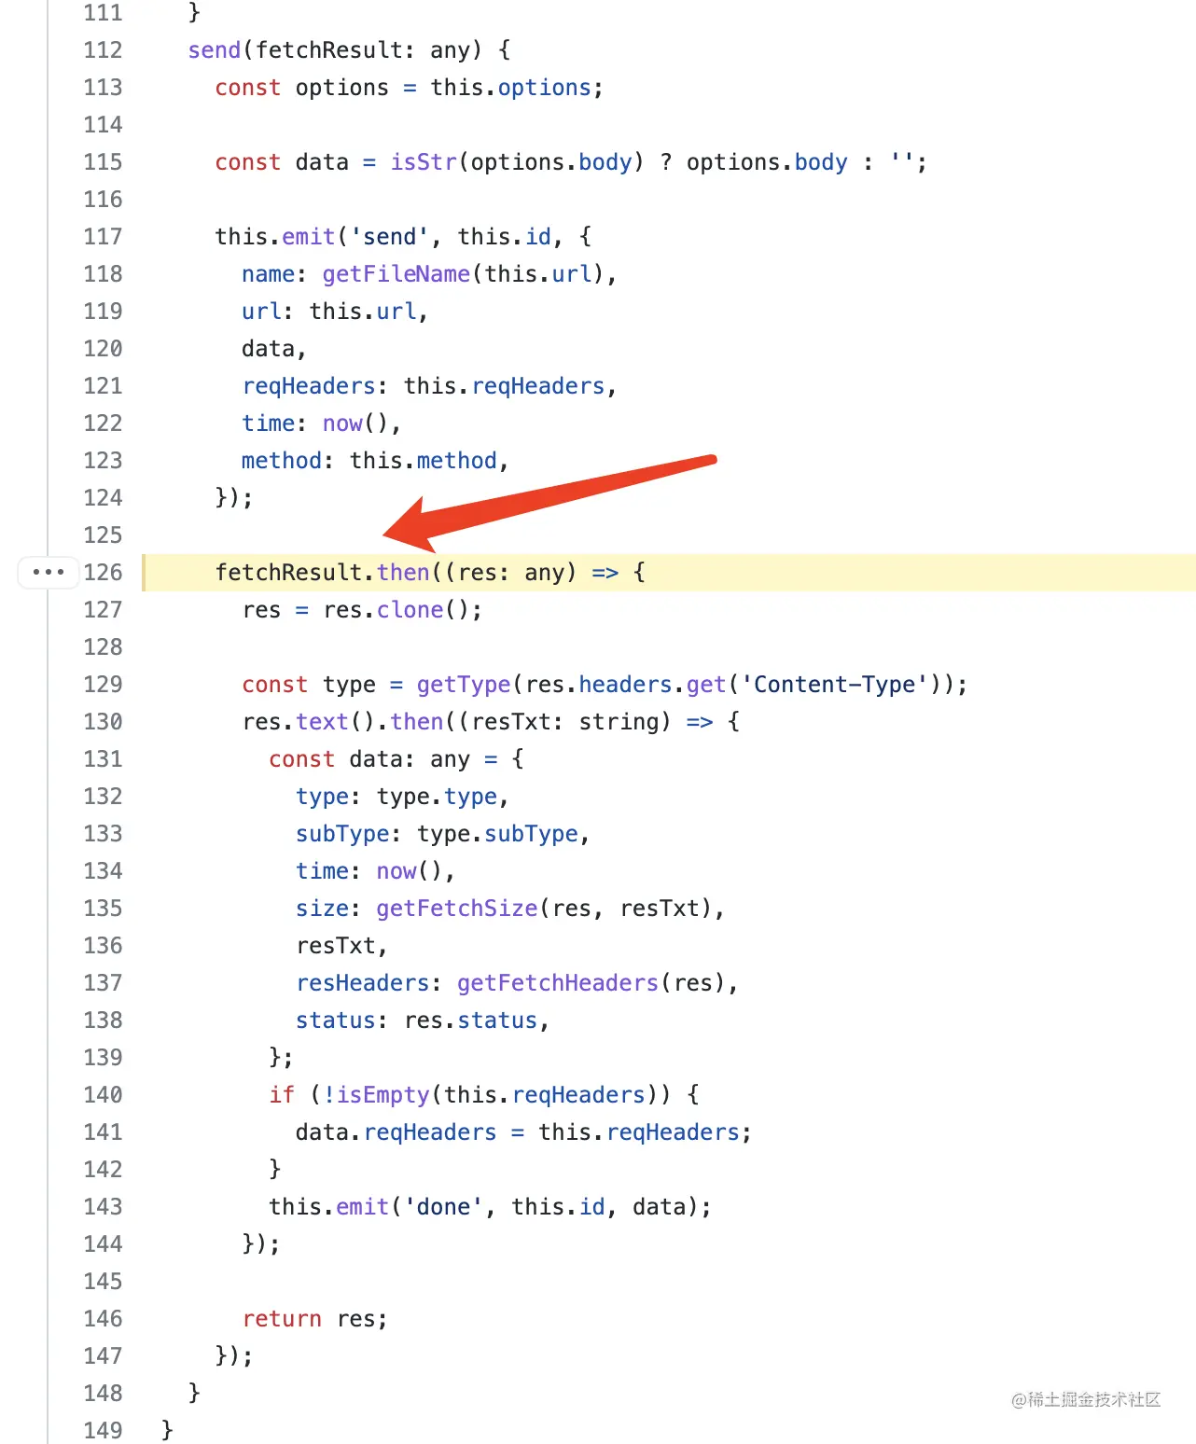This screenshot has width=1196, height=1444.
Task: Click 'send' method name on line 112
Action: 215,49
